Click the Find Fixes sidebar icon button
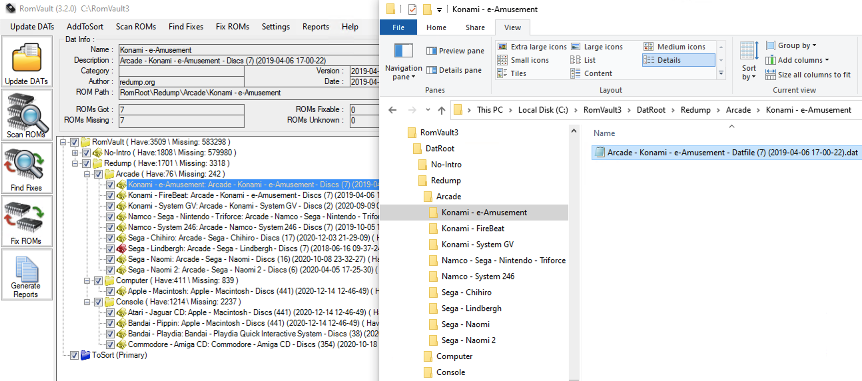 [x=26, y=168]
